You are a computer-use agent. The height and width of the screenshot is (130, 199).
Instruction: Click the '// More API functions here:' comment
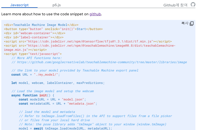click(37, 58)
